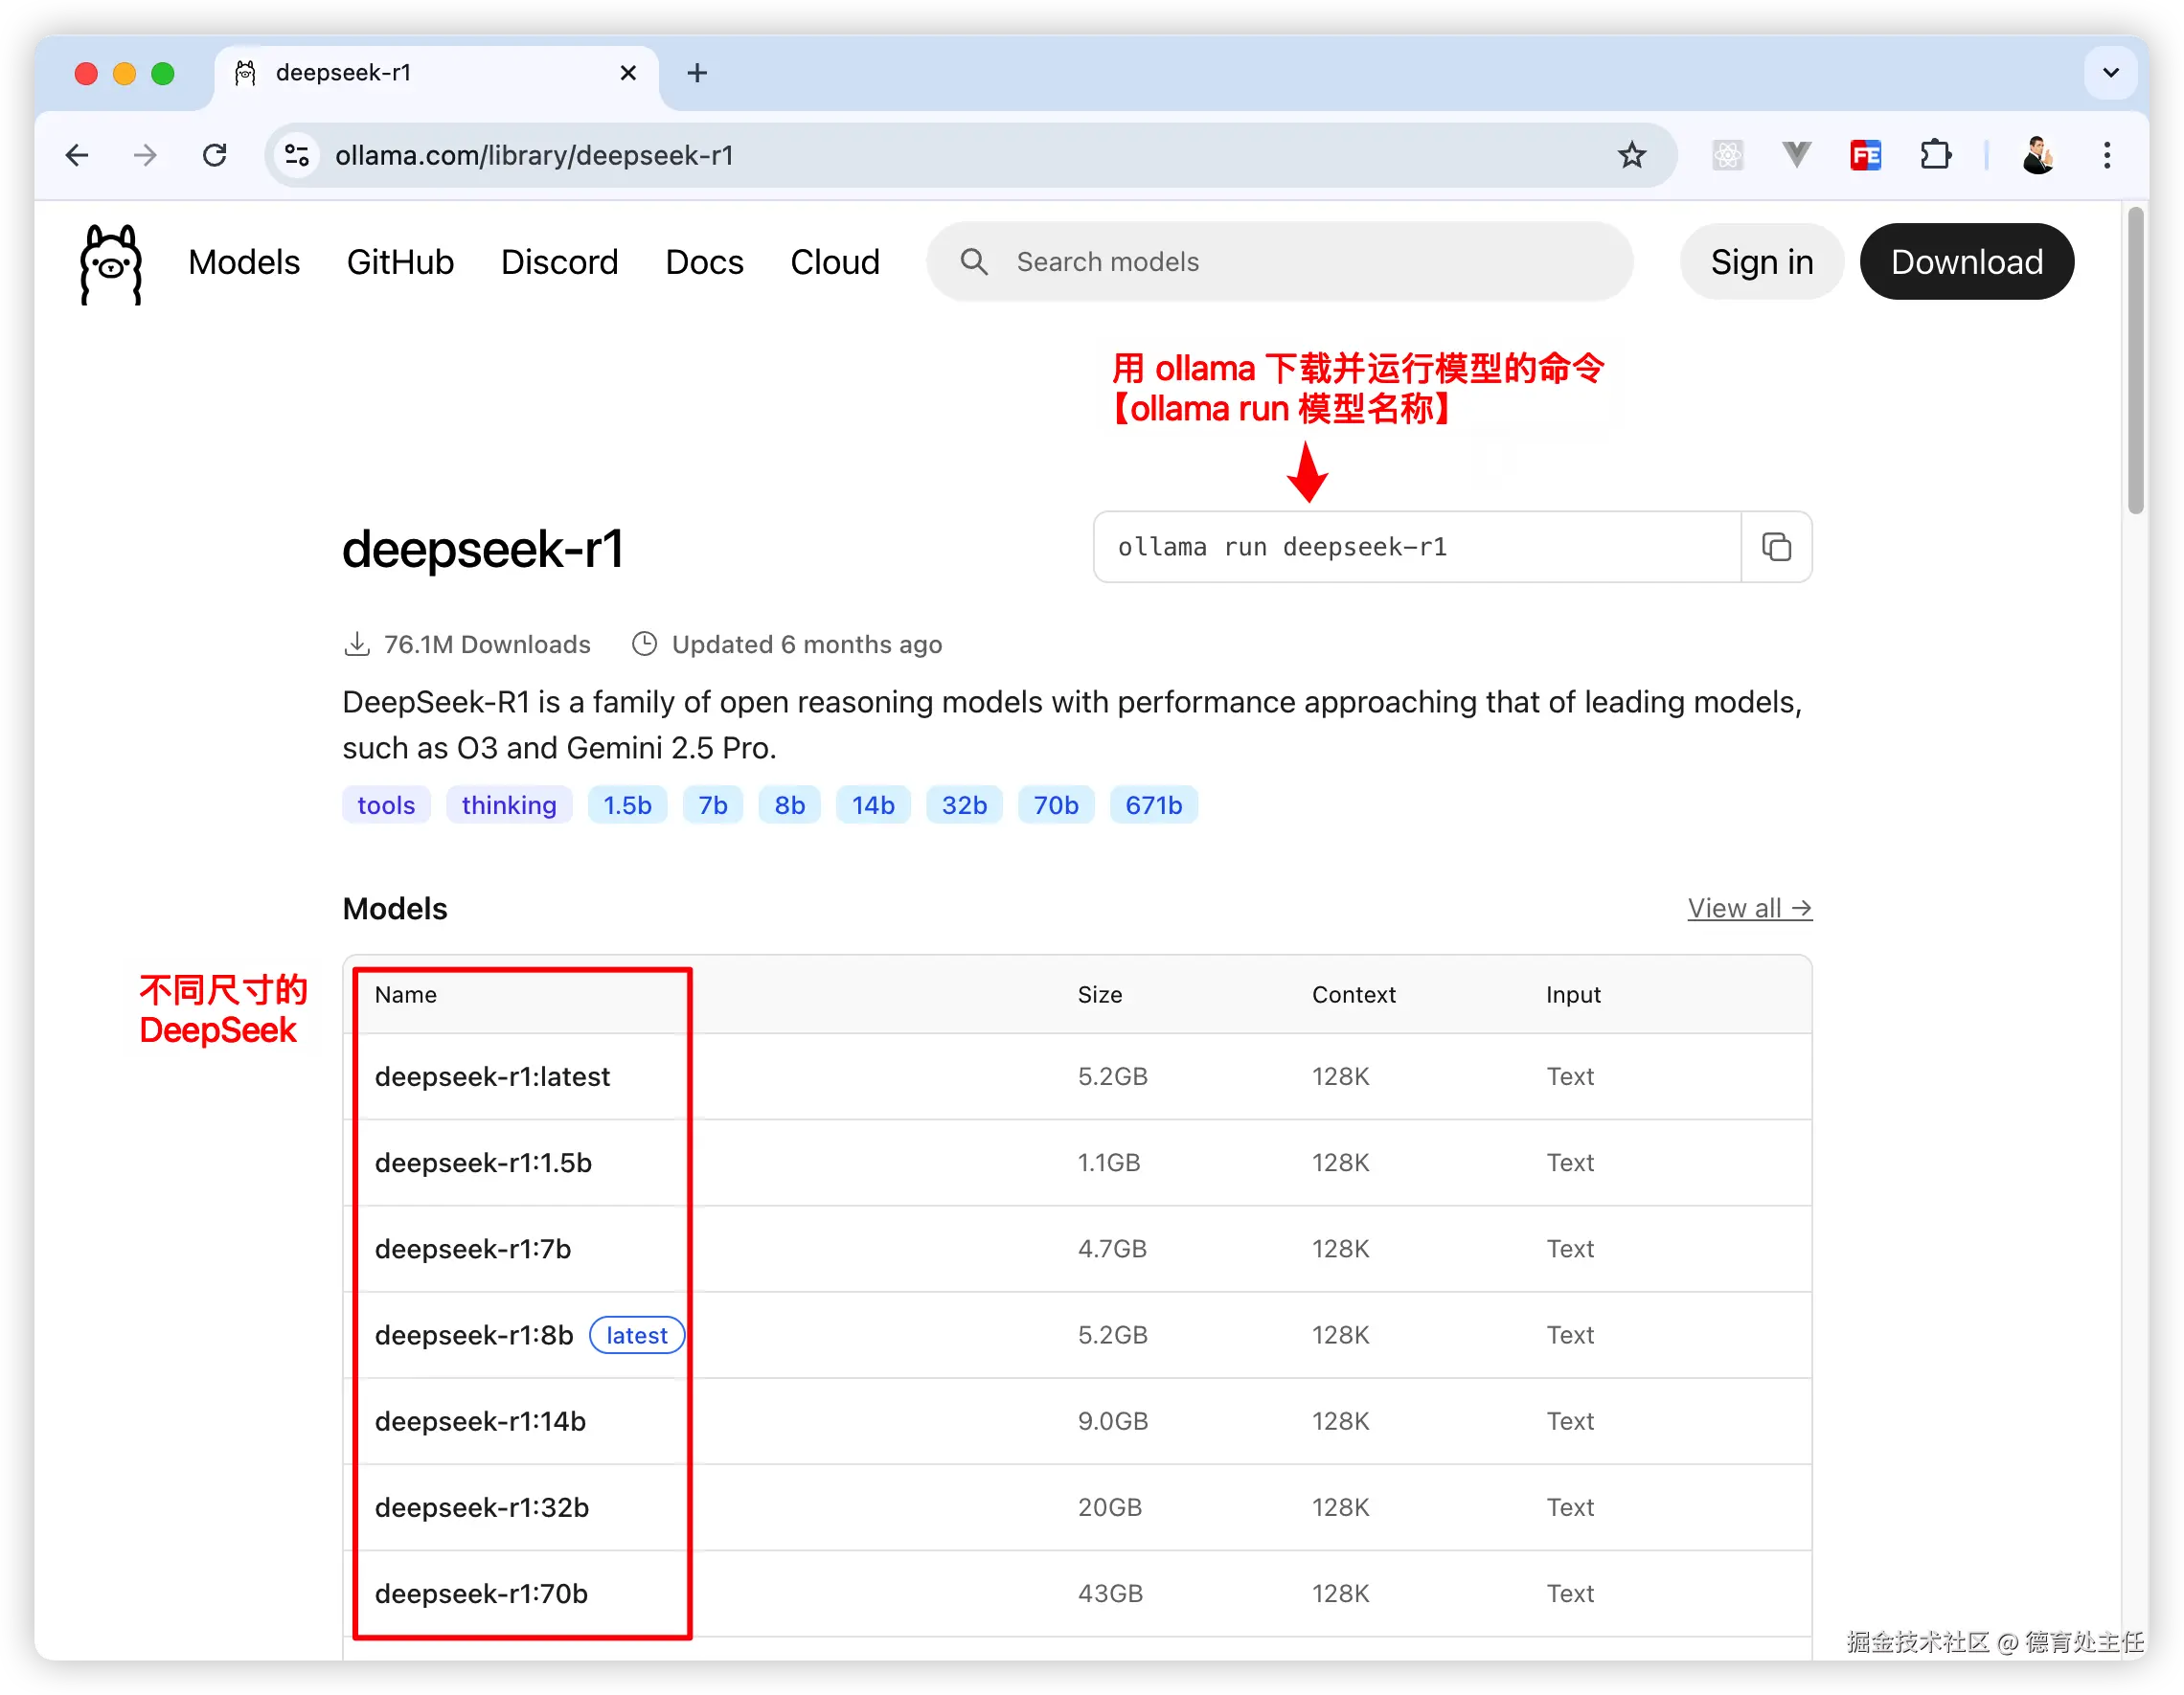Image resolution: width=2184 pixels, height=1695 pixels.
Task: Bookmark this page with the star icon
Action: [x=1631, y=155]
